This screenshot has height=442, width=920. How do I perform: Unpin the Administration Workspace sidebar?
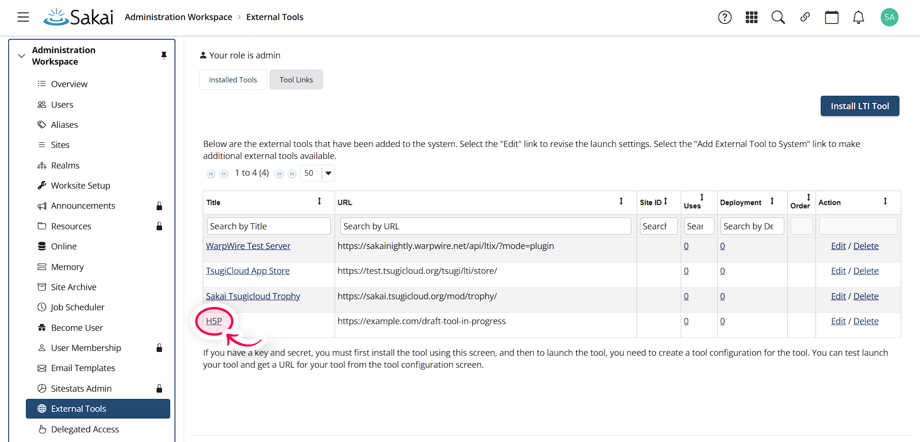tap(164, 56)
